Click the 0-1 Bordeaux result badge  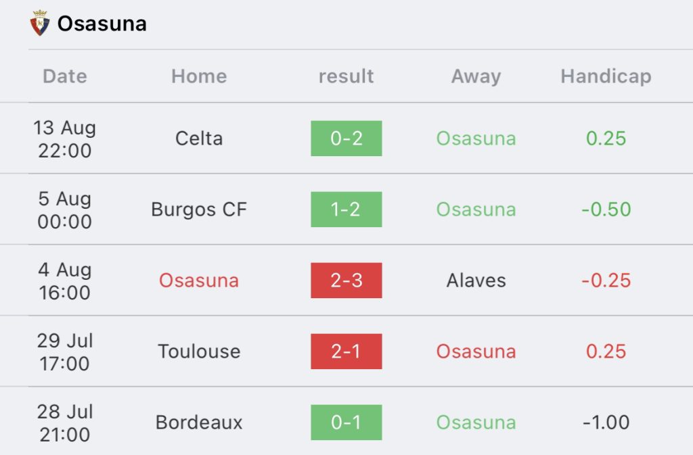(x=346, y=423)
